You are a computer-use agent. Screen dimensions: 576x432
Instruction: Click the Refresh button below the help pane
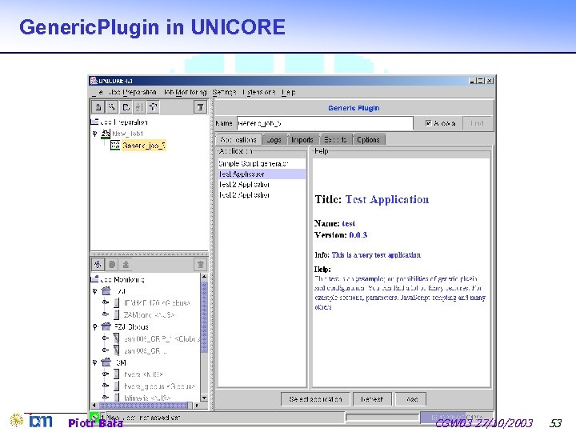372,399
